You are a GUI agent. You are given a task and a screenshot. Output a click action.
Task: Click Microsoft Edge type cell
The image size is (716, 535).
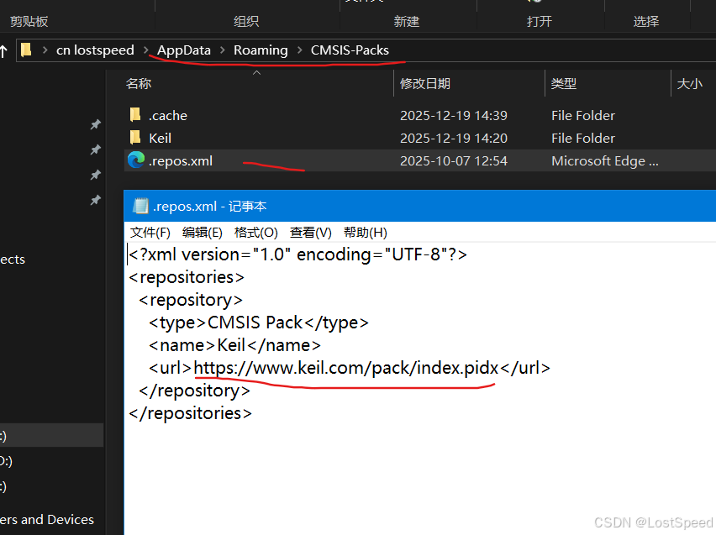pos(604,160)
